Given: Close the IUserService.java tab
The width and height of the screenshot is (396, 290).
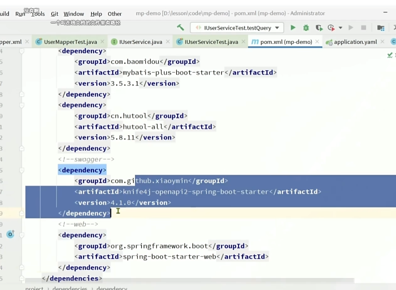Looking at the screenshot, I should pos(168,42).
